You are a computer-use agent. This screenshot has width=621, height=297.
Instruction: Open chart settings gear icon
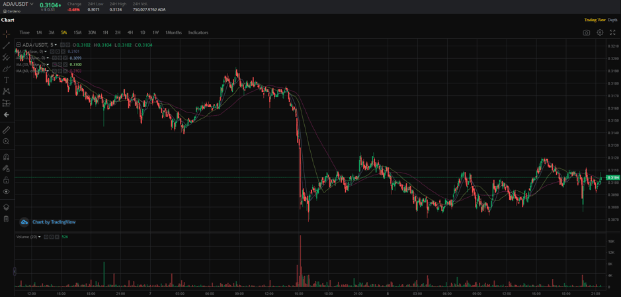click(x=600, y=32)
